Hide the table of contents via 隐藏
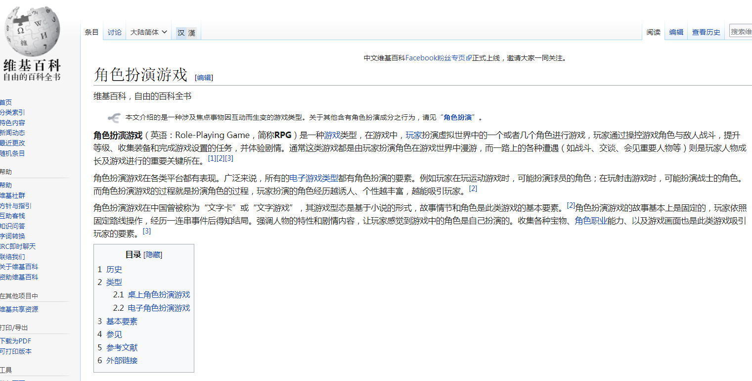 point(153,255)
